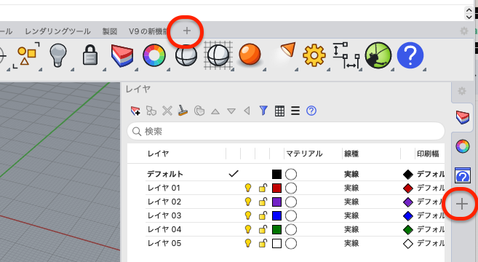Select the レイヤ 04 row name
The image size is (478, 262).
(x=164, y=229)
